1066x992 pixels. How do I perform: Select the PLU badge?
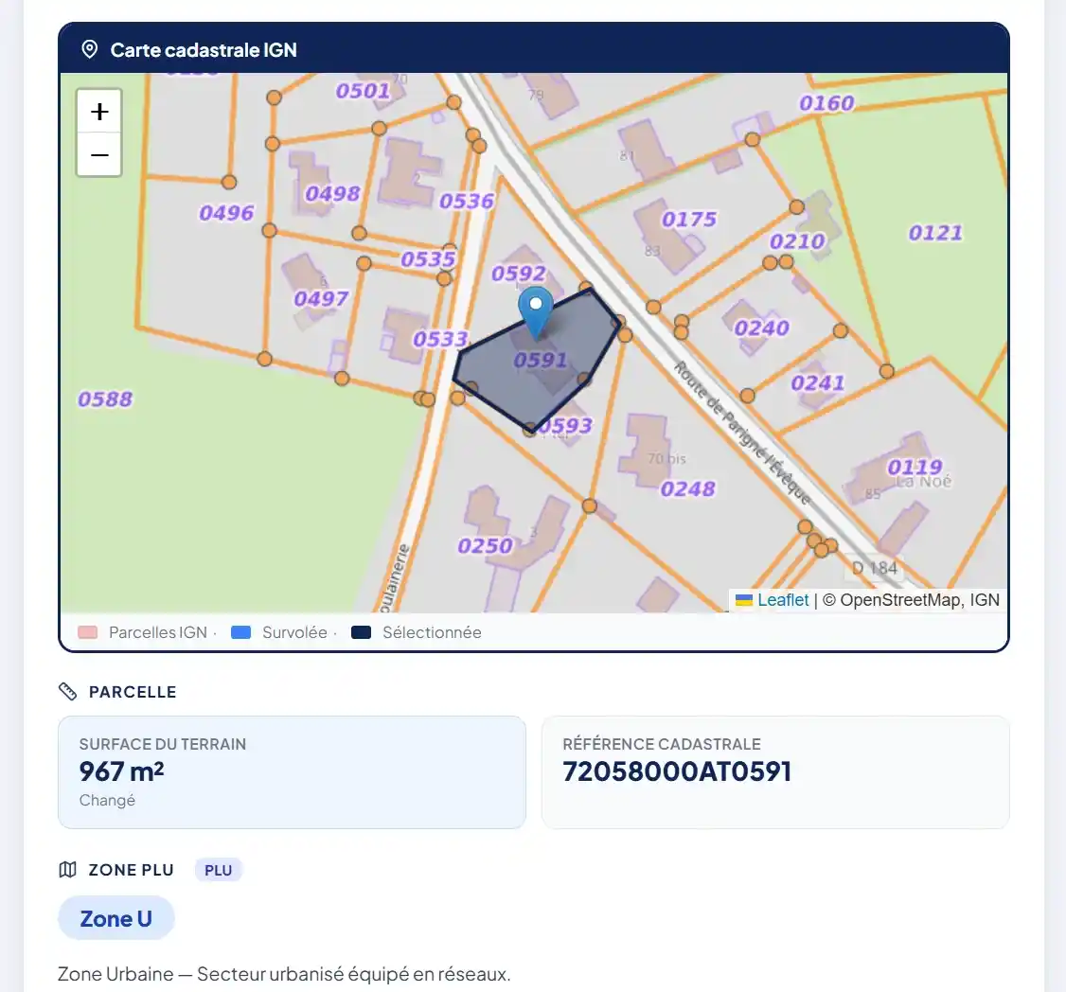click(x=219, y=870)
